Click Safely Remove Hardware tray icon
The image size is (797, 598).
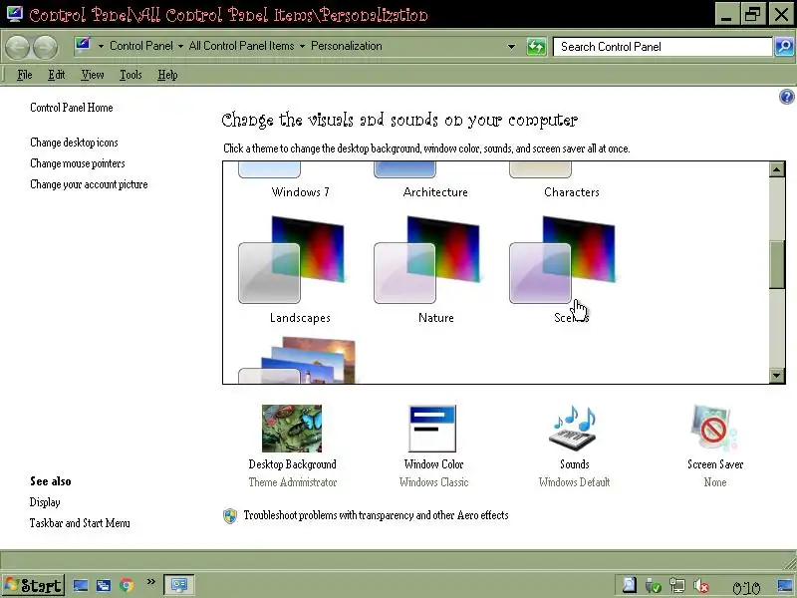click(x=653, y=587)
